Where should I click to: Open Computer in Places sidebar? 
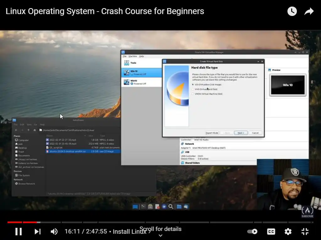(x=22, y=140)
